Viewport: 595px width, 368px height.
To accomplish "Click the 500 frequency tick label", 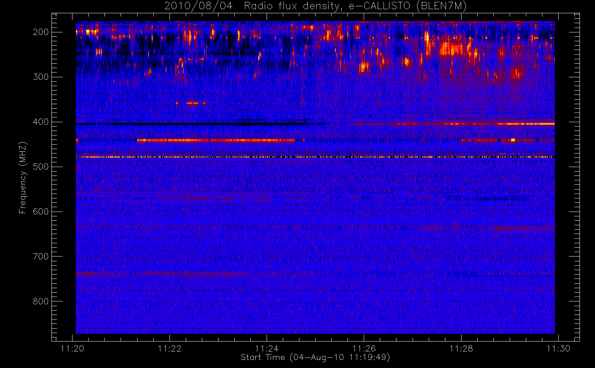I will point(40,167).
